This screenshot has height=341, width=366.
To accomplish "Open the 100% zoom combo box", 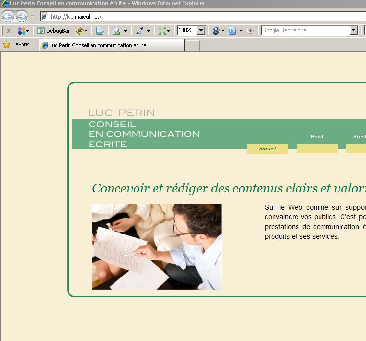I will click(x=191, y=30).
